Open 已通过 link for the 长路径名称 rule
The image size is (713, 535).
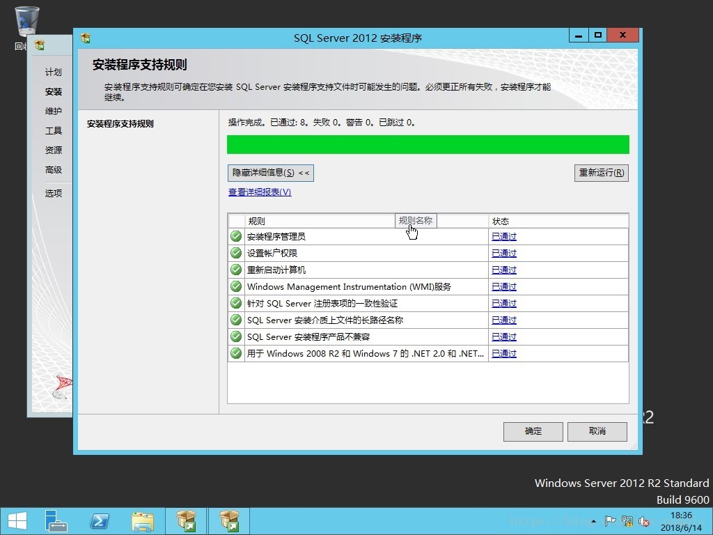click(504, 320)
